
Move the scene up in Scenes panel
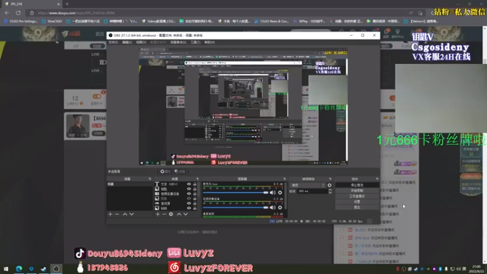pos(125,214)
